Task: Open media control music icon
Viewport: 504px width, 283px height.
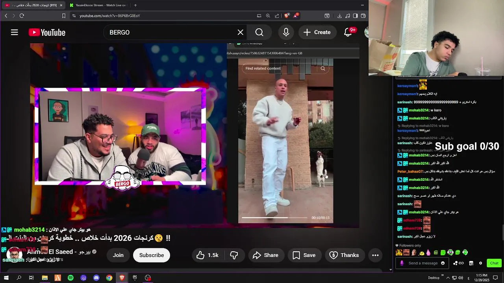Action: pyautogui.click(x=348, y=16)
